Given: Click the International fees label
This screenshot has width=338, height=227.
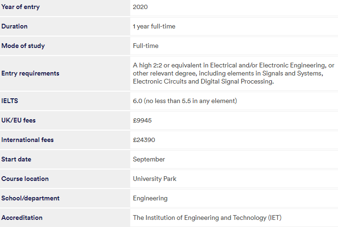Looking at the screenshot, I should pos(28,140).
